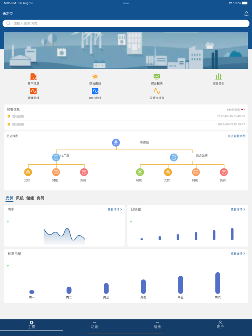The height and width of the screenshot is (336, 252).
Task: Select the 风机 wind turbine node
Action: pyautogui.click(x=140, y=172)
